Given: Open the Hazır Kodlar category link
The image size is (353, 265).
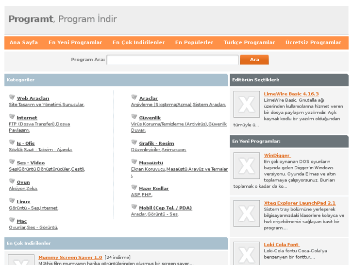Looking at the screenshot, I should pos(154,189).
